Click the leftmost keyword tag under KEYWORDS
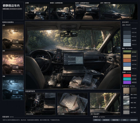Screen dimensions: 140x123 tap(97, 120)
